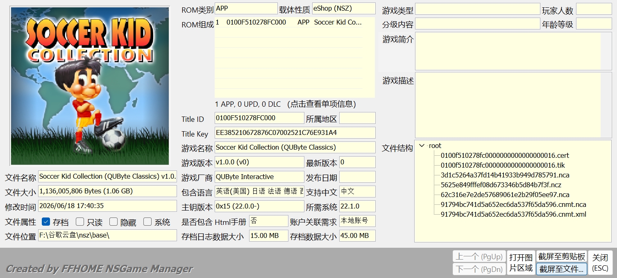Click the empty 游戏类型 genre field
617x278 pixels.
478,9
